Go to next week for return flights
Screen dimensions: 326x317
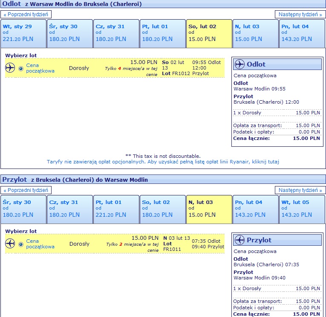300,190
